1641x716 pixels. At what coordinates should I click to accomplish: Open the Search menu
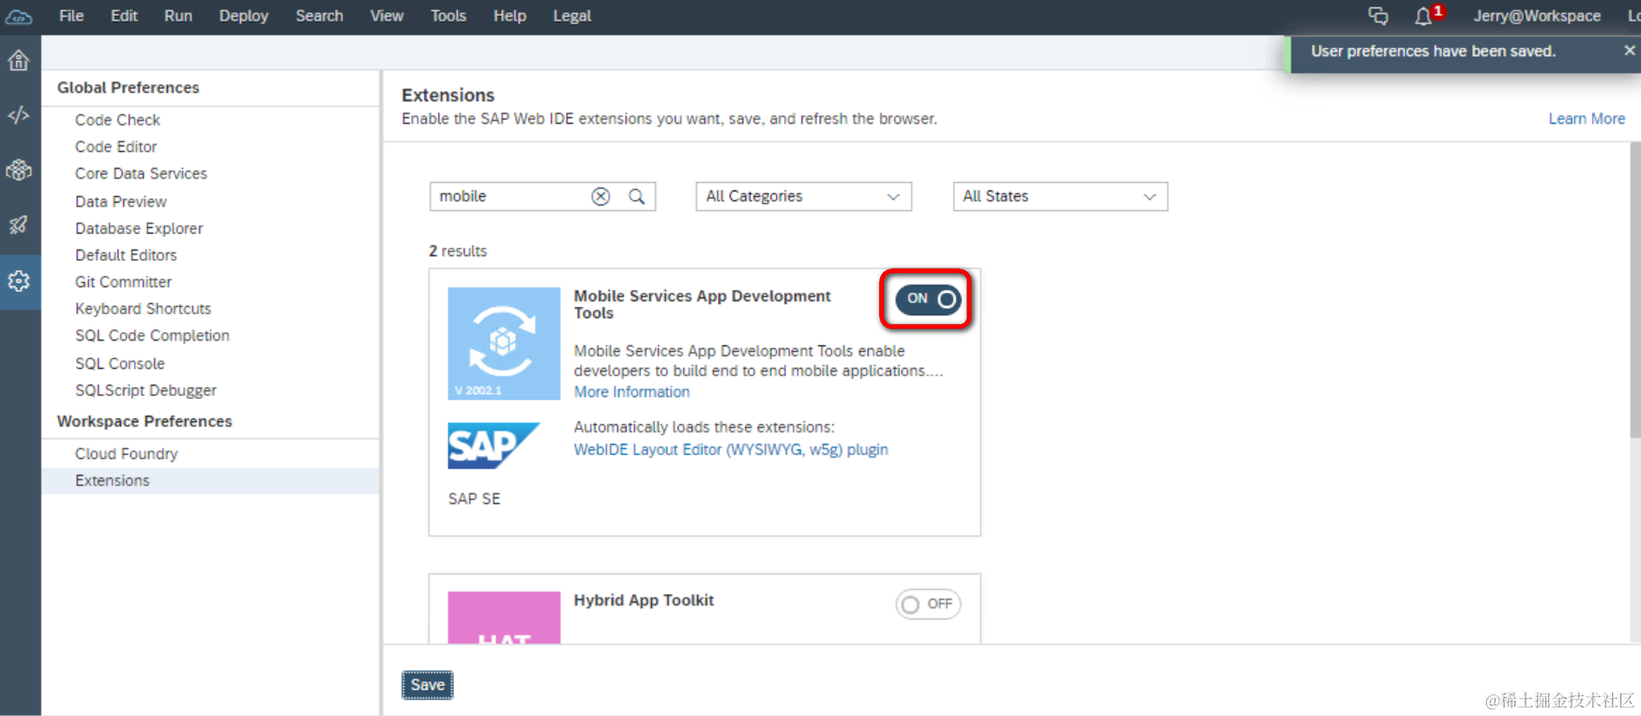[319, 16]
